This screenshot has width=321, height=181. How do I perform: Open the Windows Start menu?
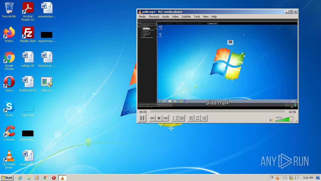click(7, 178)
